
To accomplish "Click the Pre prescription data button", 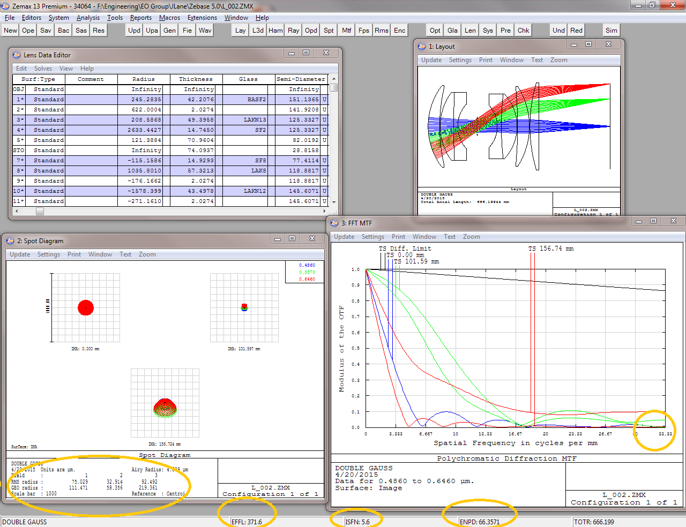I will [505, 31].
